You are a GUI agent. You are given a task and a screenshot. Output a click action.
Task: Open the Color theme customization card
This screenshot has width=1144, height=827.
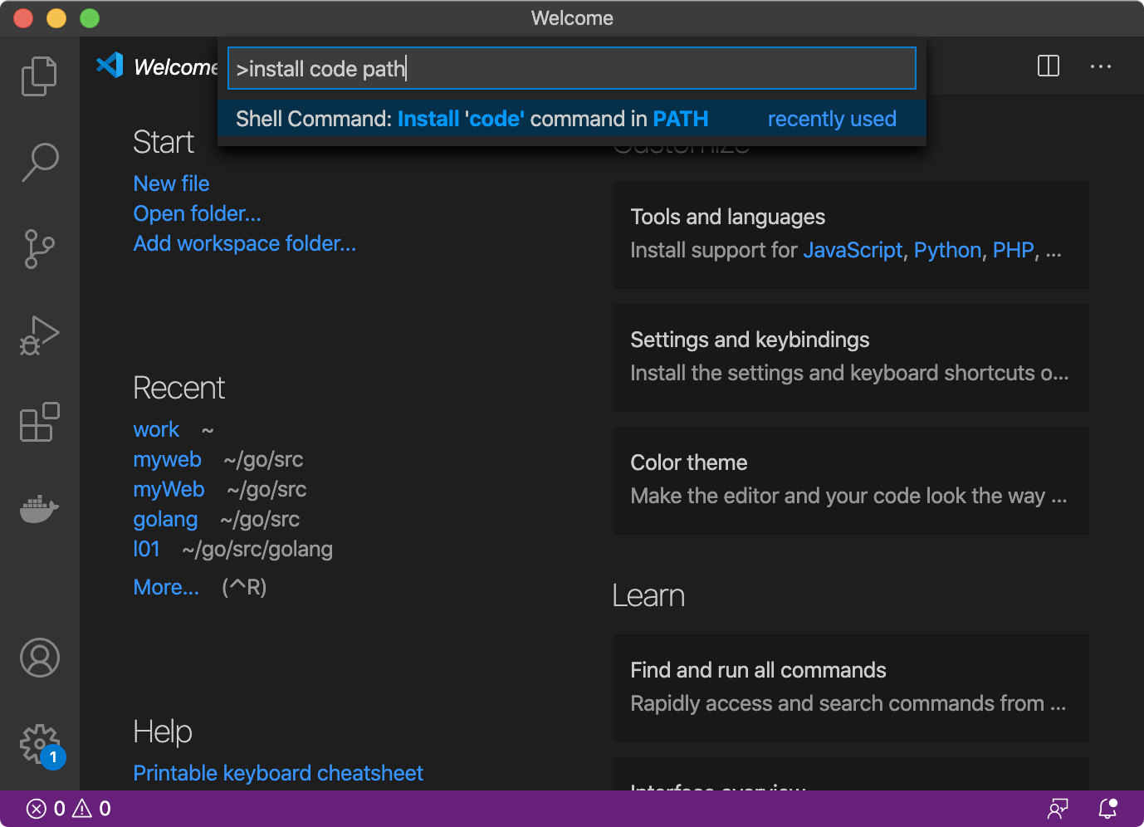[851, 480]
